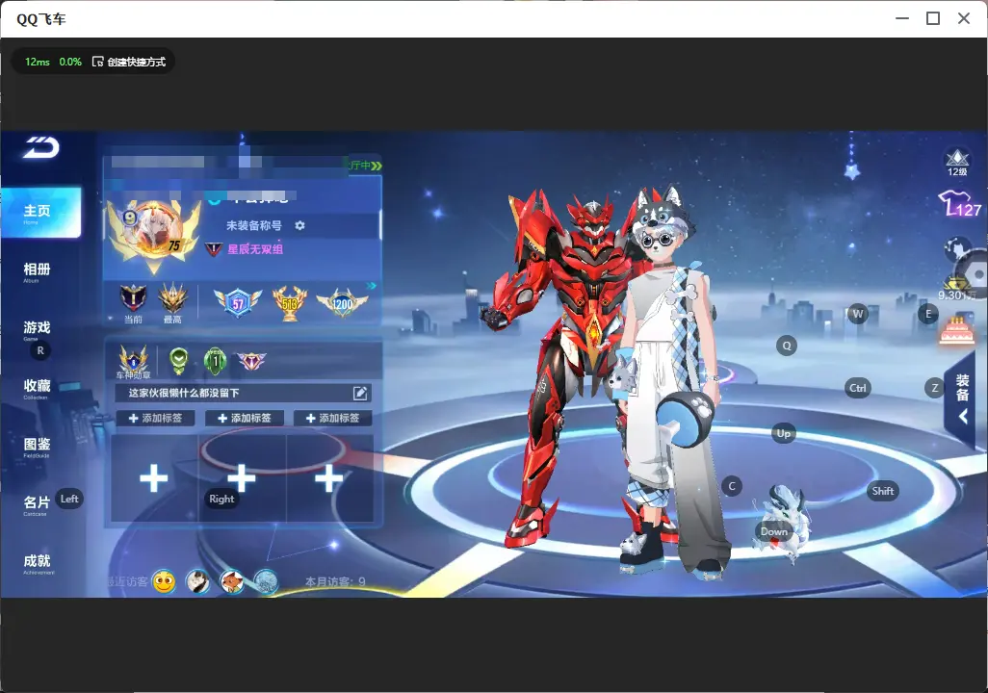Add a photo in the middle plus slot

[x=242, y=478]
